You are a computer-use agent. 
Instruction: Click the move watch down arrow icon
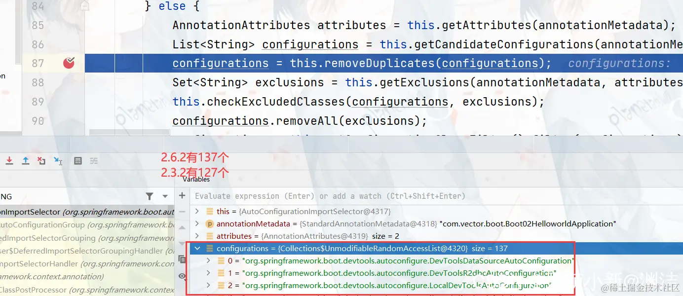[x=182, y=243]
